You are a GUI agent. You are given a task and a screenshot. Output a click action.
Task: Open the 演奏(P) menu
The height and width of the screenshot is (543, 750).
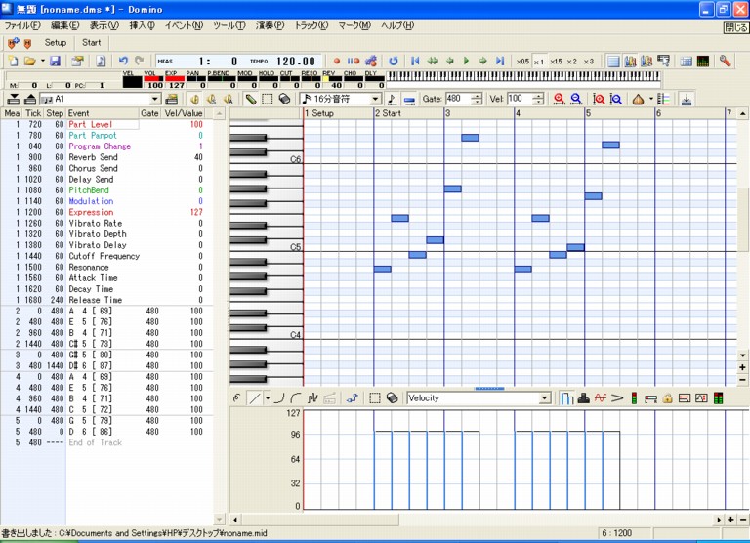[x=270, y=25]
